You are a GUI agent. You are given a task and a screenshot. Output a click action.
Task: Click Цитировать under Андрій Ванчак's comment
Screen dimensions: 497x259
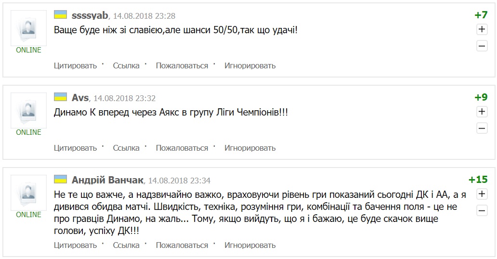tap(75, 245)
